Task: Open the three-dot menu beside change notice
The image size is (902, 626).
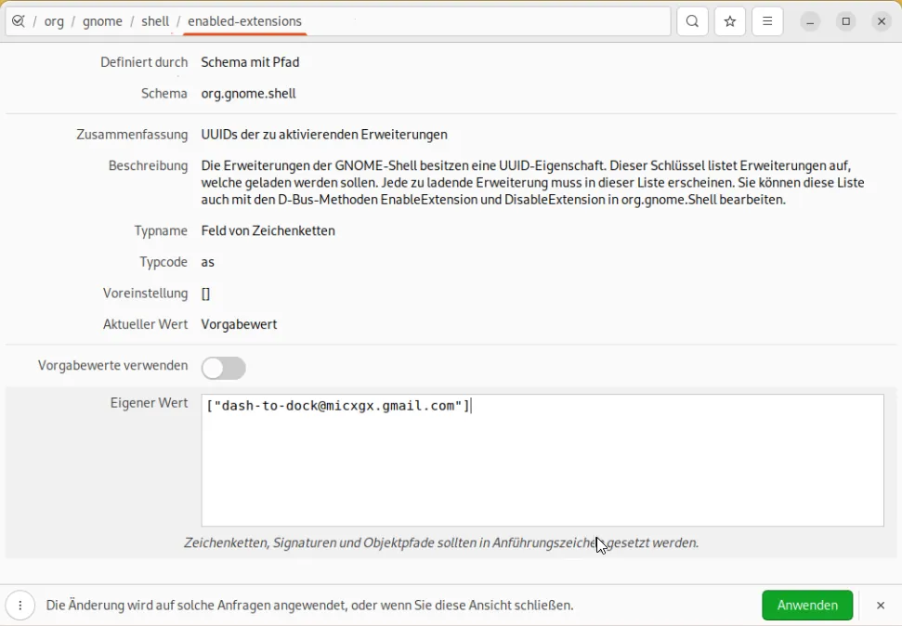Action: [20, 606]
